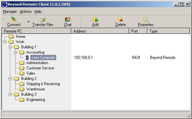Select the Warehouse label

(35, 89)
